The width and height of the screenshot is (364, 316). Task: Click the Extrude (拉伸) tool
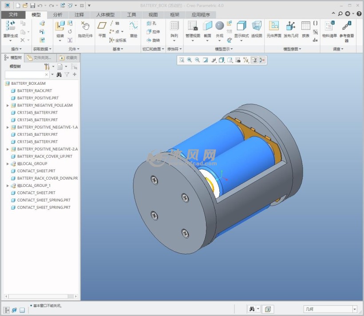click(153, 32)
